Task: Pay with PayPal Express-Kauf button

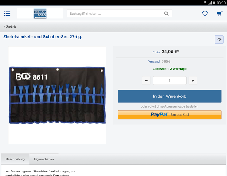Action: coord(170,115)
